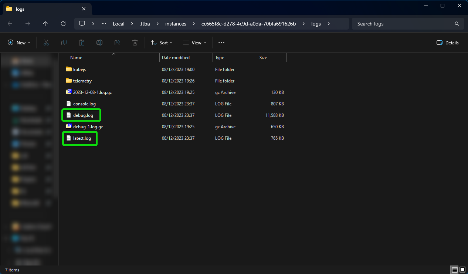Select the telemetry folder
The height and width of the screenshot is (274, 468).
(x=82, y=81)
